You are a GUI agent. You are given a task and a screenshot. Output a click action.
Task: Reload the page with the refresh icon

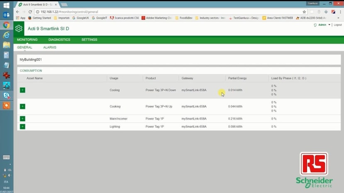[30, 12]
